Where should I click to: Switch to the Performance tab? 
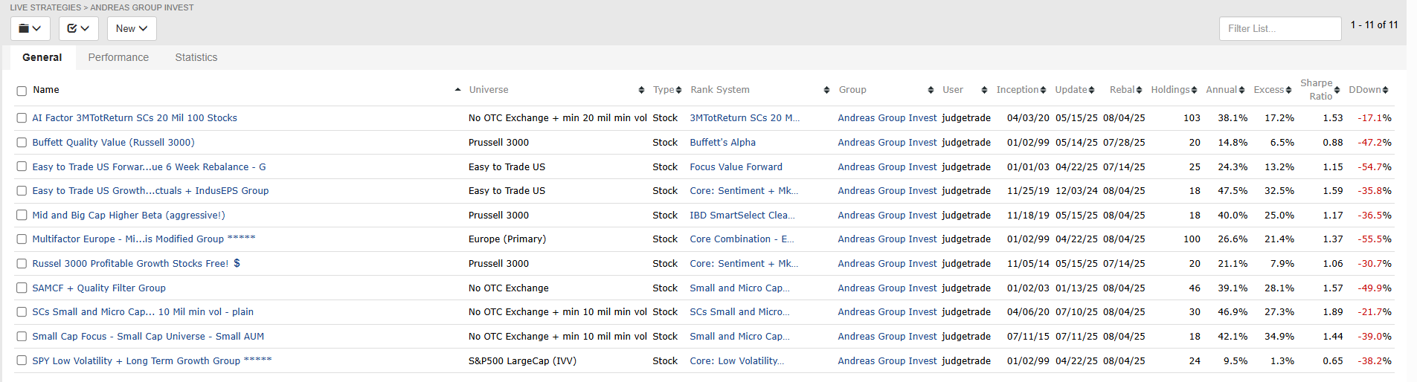click(118, 57)
